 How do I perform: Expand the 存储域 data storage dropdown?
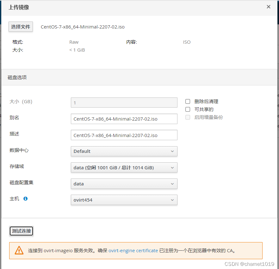click(124, 167)
